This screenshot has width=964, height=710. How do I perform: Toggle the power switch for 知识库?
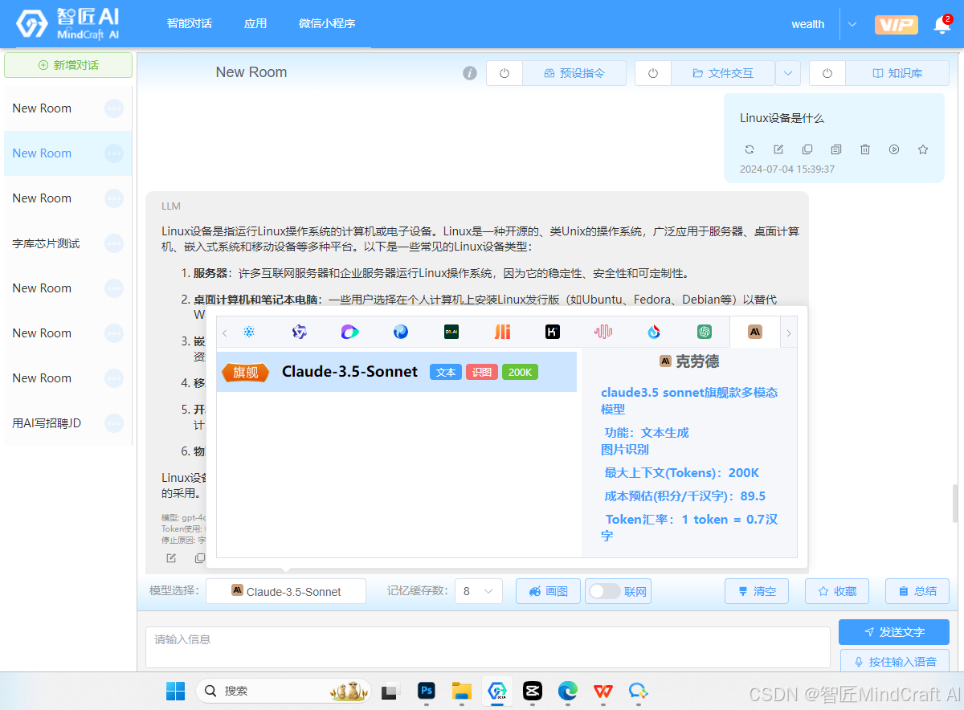[x=827, y=73]
